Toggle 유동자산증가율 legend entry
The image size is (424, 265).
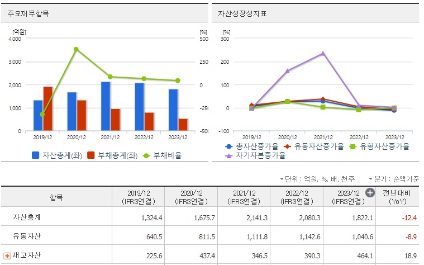314,146
